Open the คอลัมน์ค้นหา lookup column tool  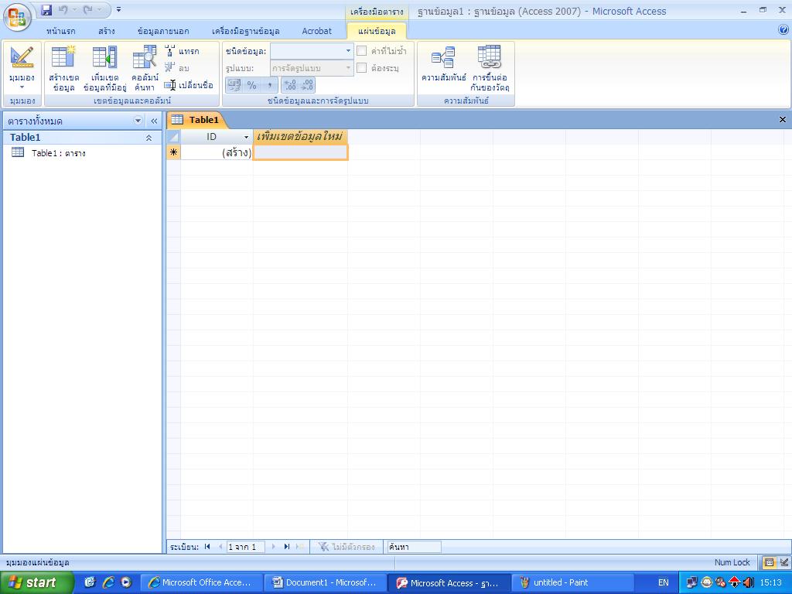[145, 57]
